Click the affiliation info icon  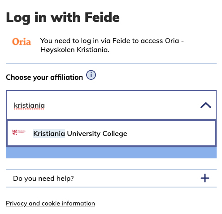click(x=91, y=75)
